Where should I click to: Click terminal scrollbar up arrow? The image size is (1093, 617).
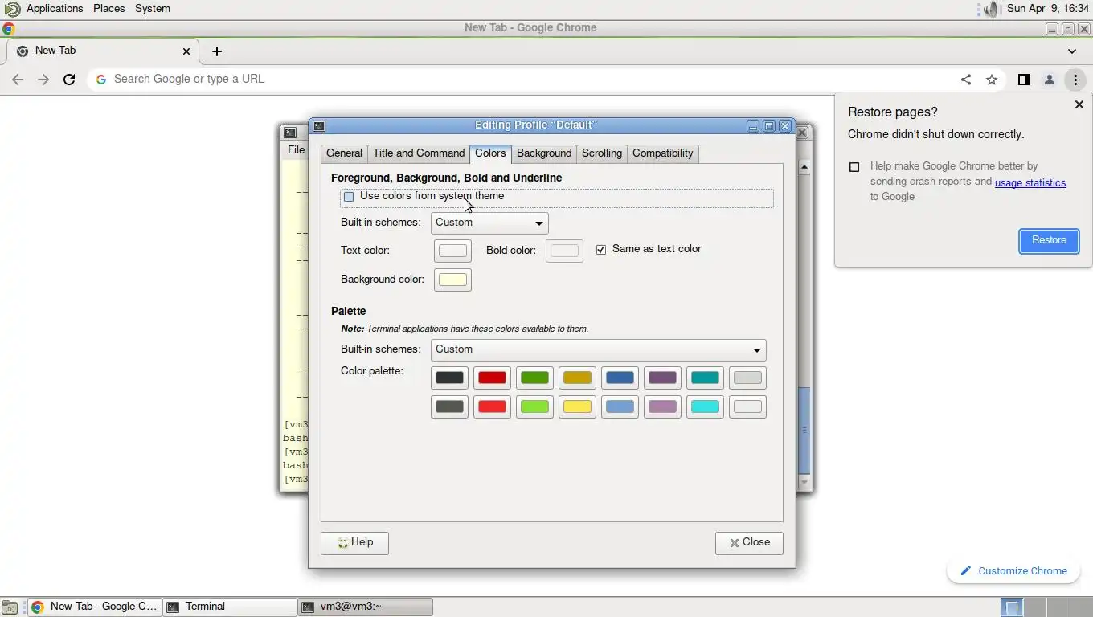[804, 167]
